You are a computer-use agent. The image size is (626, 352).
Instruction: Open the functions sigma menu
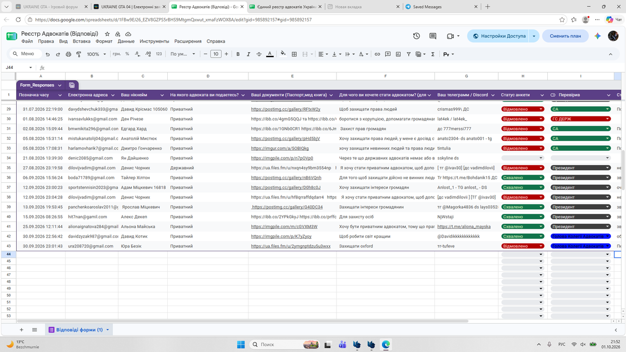(x=433, y=54)
